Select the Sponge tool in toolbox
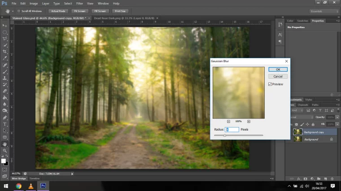Screen dimensions: 341x191 pyautogui.click(x=4, y=110)
